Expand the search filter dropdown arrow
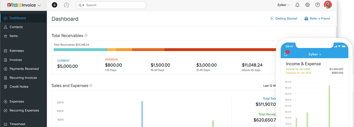 coord(81,5)
